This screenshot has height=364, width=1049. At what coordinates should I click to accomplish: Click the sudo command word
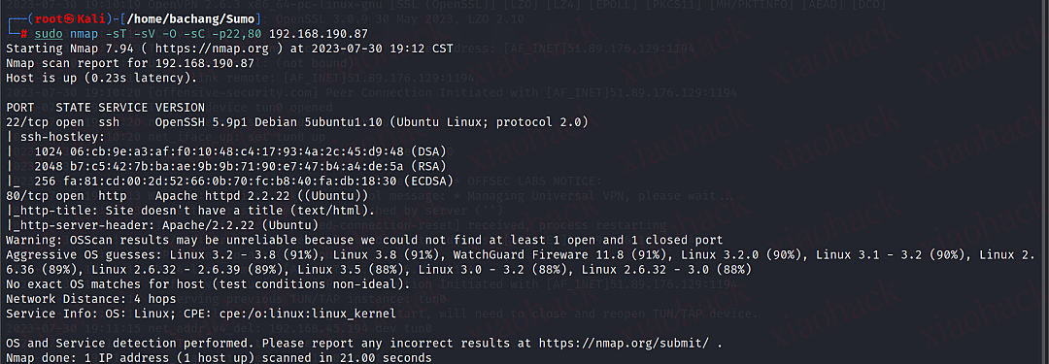(x=49, y=33)
